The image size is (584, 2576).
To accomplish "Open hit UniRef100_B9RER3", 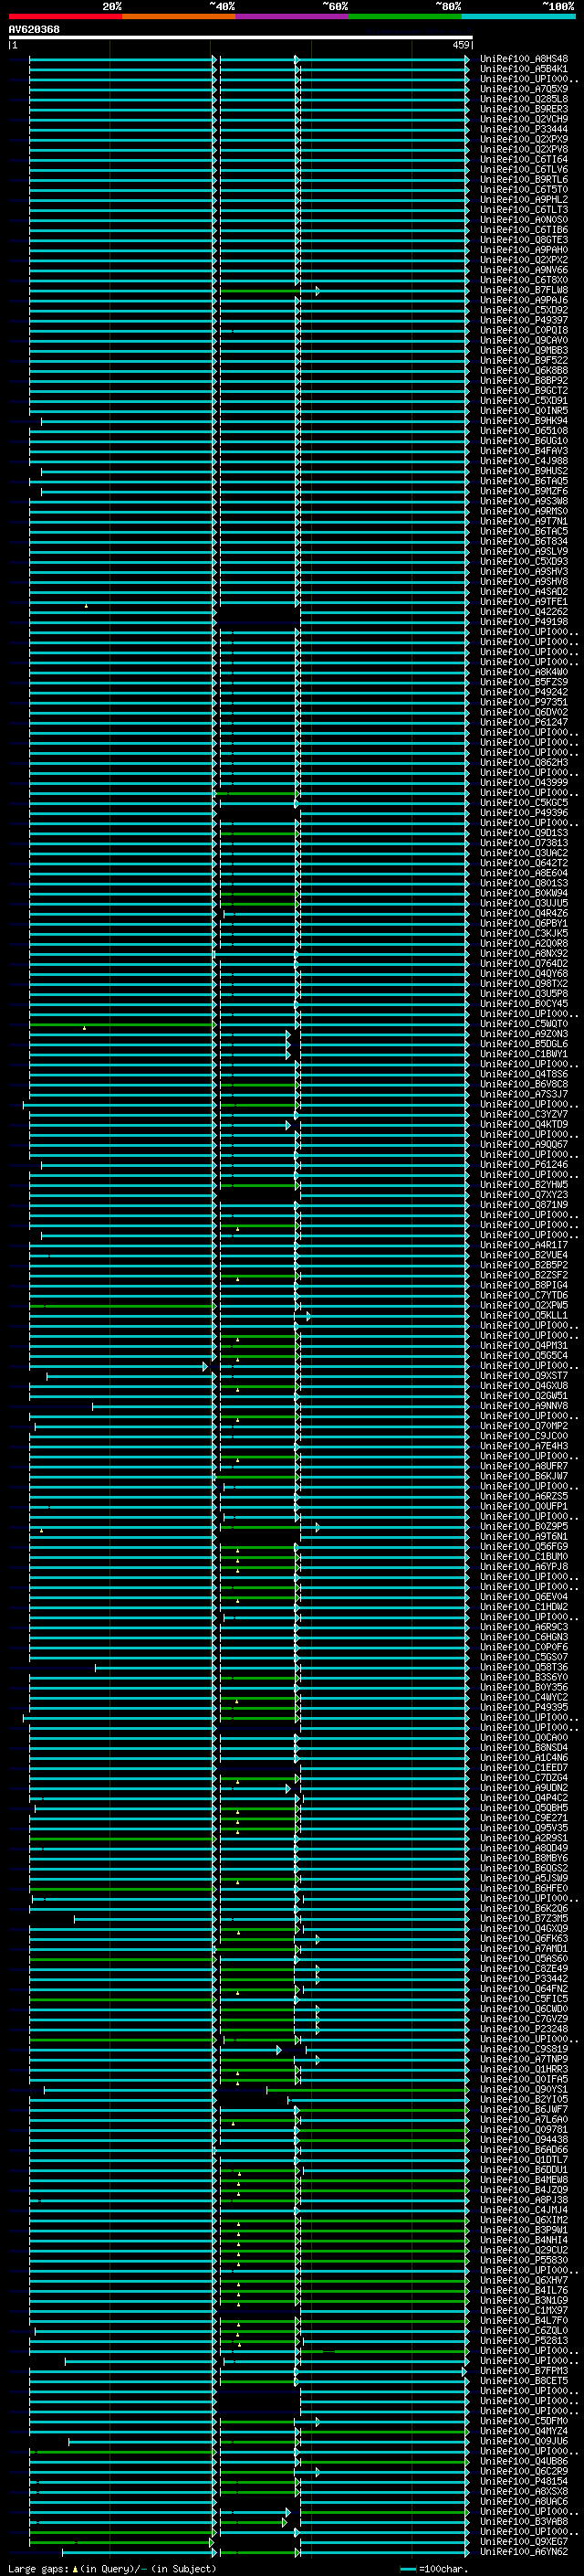I will 524,109.
